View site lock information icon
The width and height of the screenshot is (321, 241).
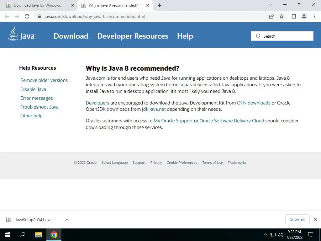39,16
